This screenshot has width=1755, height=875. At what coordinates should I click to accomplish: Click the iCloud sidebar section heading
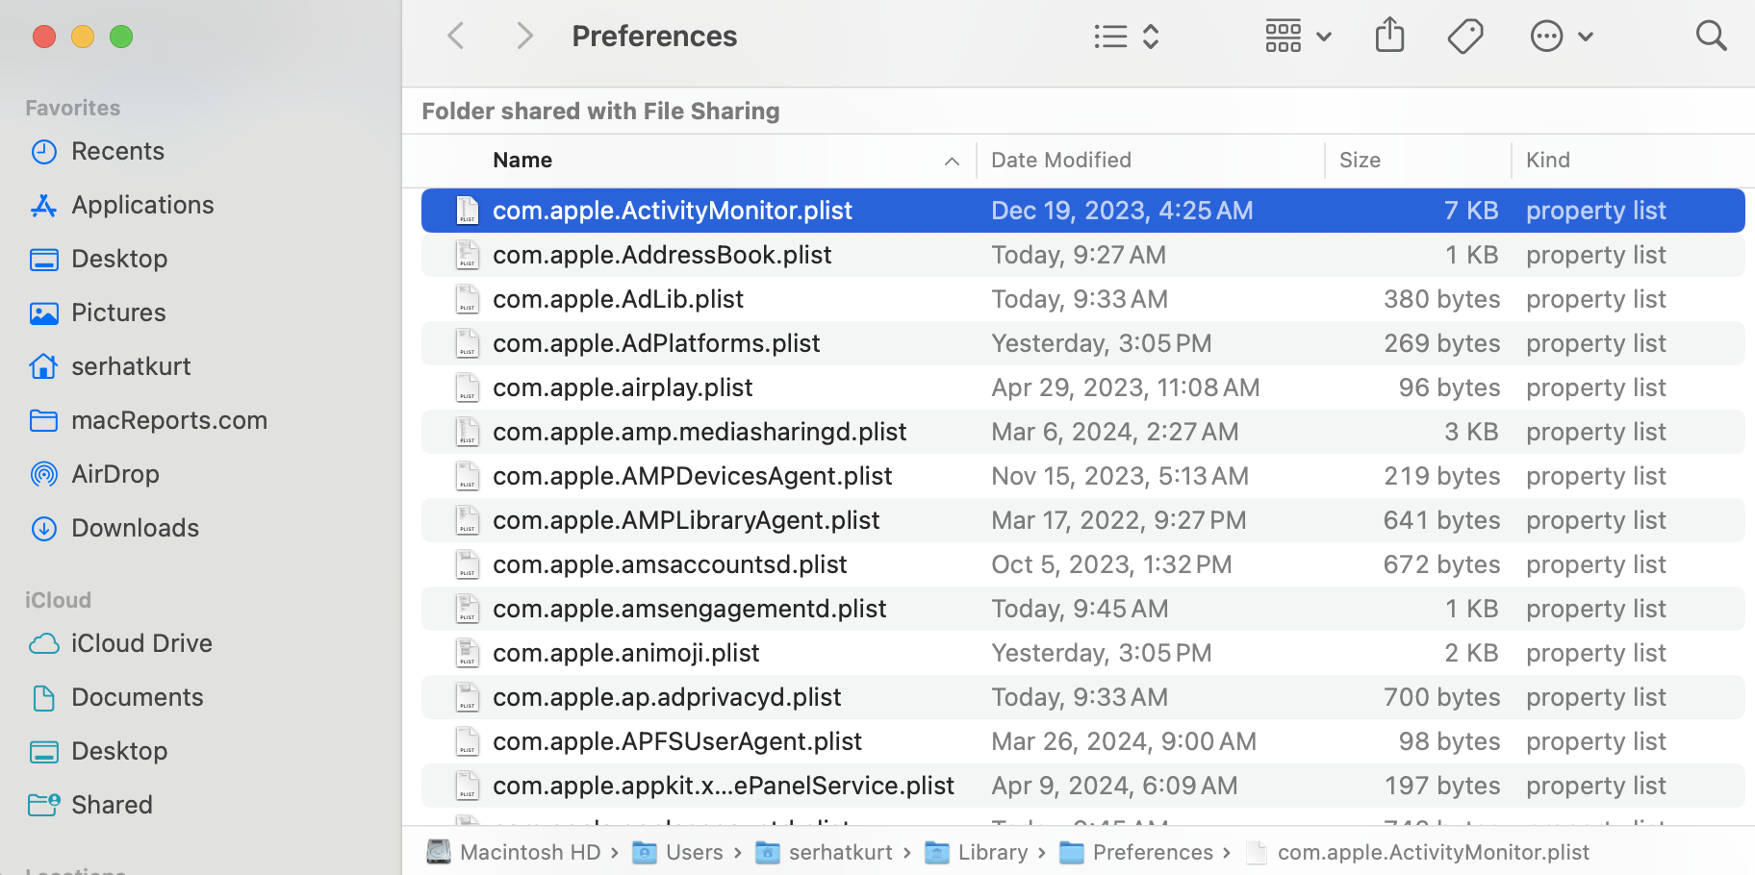coord(58,600)
